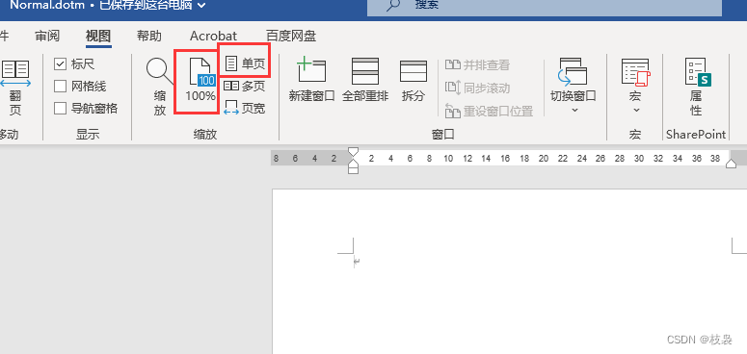Click the Search (搜索) box
The image size is (747, 354).
[545, 7]
